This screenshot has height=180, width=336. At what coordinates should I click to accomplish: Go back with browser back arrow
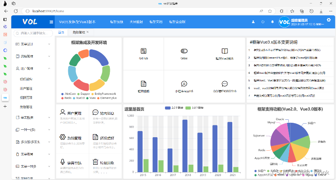[x=6, y=11]
